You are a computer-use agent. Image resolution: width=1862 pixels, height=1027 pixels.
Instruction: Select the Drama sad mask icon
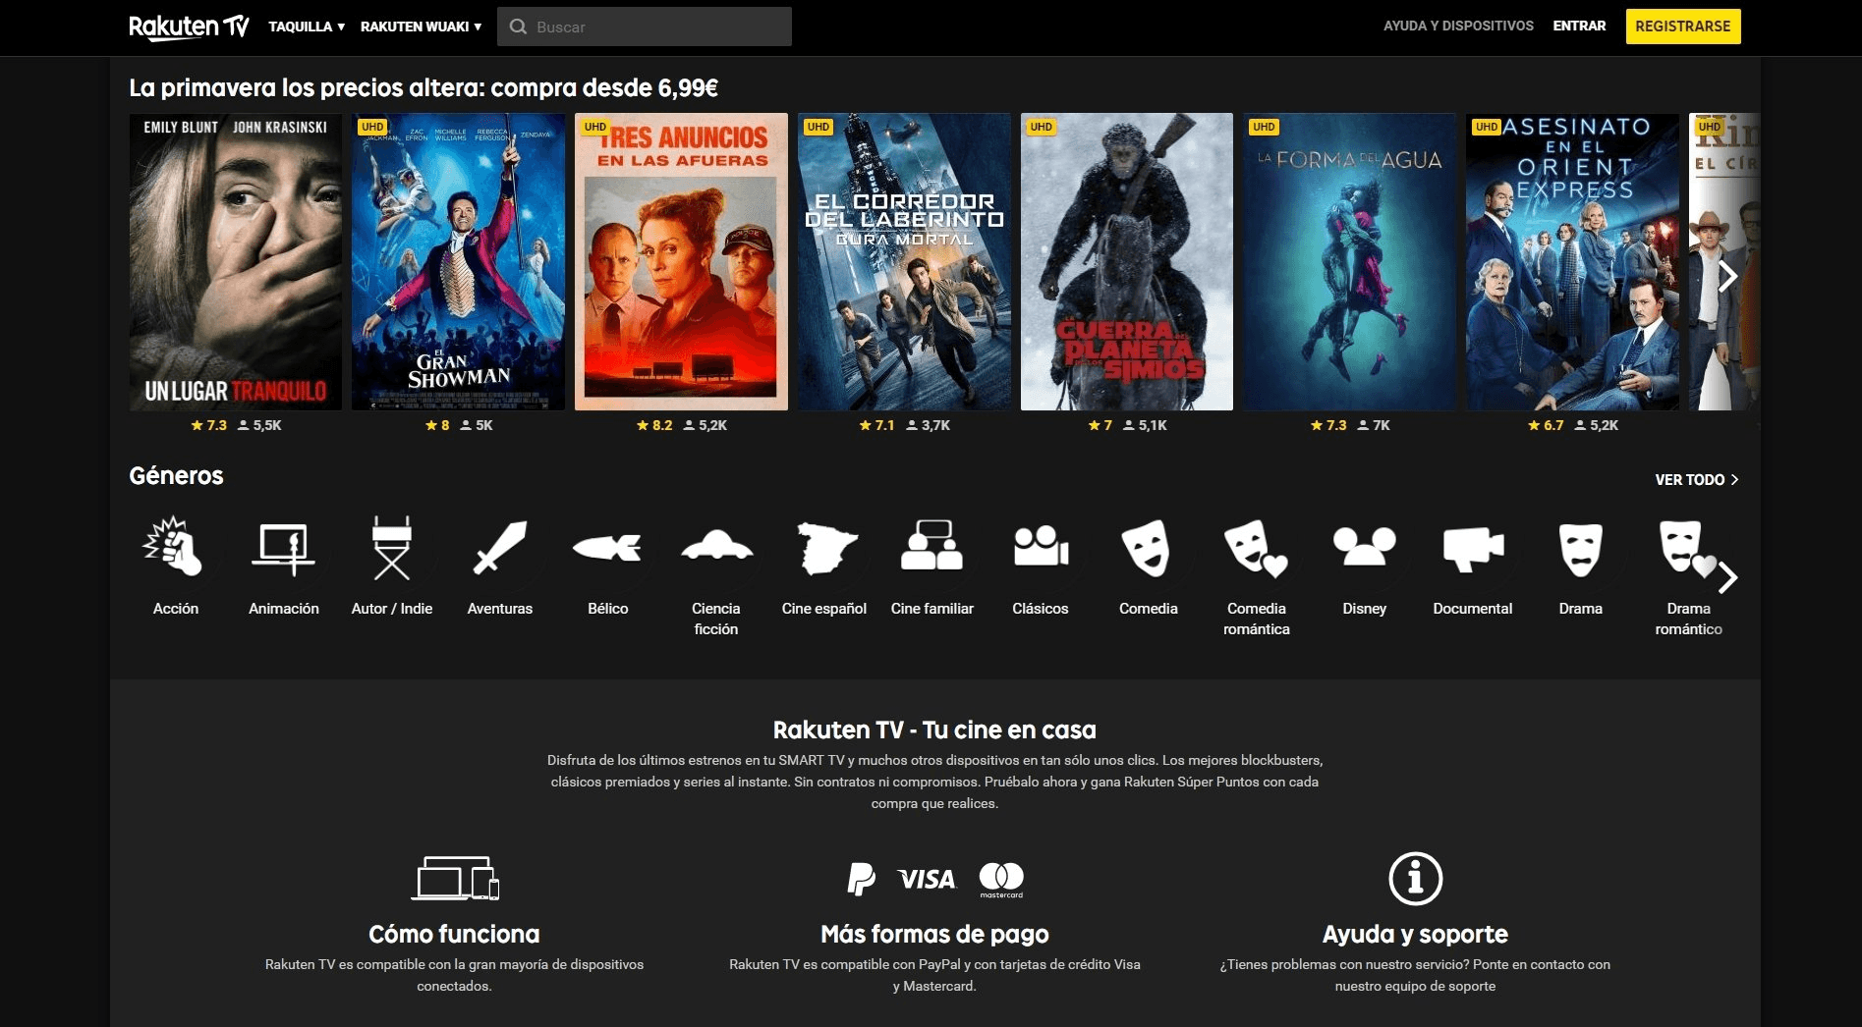point(1581,549)
